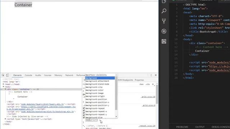Open _reboot.scss:24 source link

tap(147, 126)
